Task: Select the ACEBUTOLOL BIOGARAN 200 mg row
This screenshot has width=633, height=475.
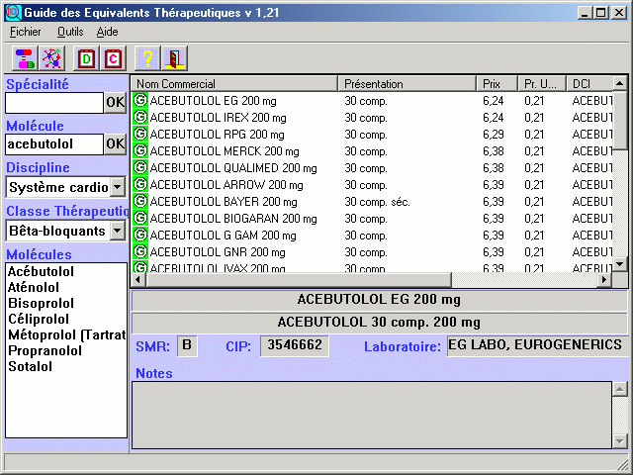Action: click(372, 218)
